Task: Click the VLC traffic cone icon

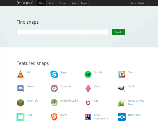Action: click(20, 74)
